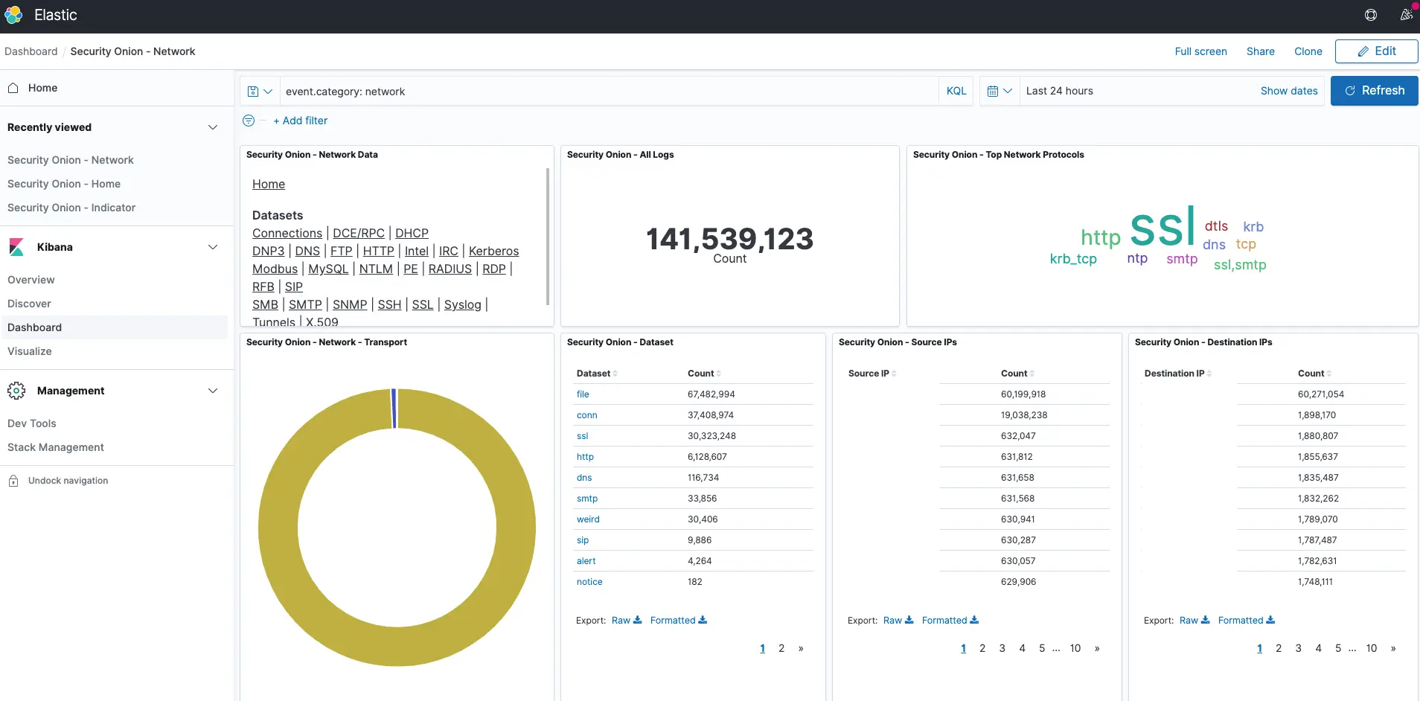Collapse the Recently viewed section
This screenshot has height=701, width=1420.
(213, 127)
